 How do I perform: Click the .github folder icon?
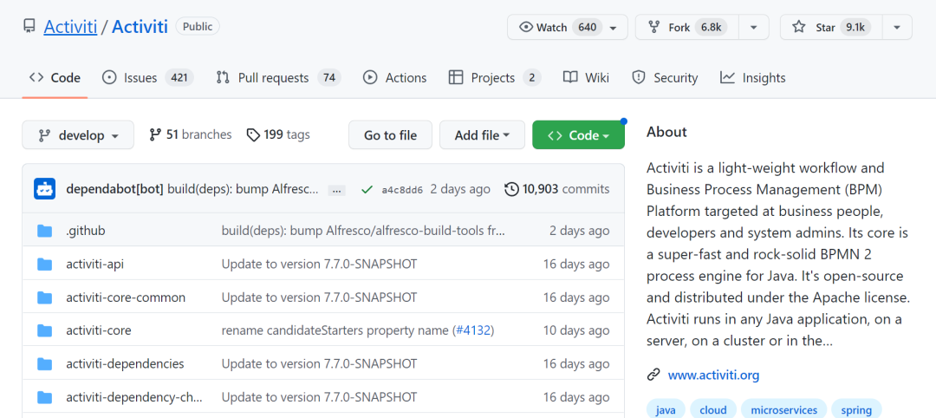coord(45,231)
